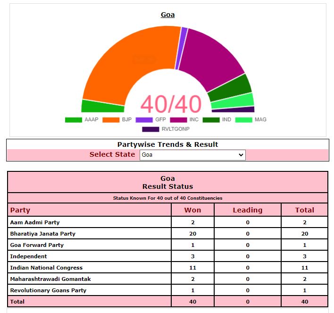334x313 pixels.
Task: Click the RVLTGONP legend label
Action: [175, 129]
